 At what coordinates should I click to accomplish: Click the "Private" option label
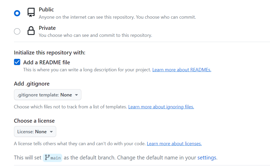47,28
